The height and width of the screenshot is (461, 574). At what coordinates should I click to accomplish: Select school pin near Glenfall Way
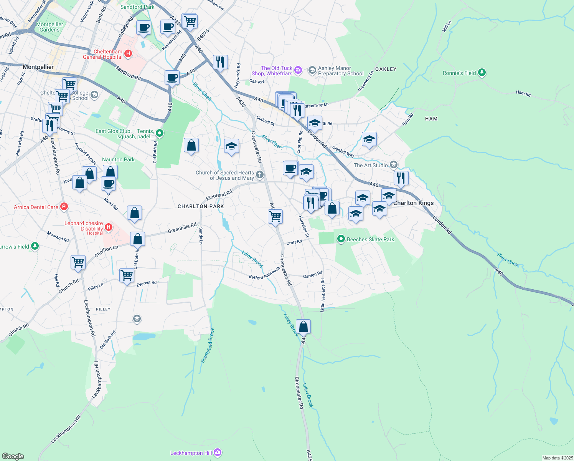[369, 139]
